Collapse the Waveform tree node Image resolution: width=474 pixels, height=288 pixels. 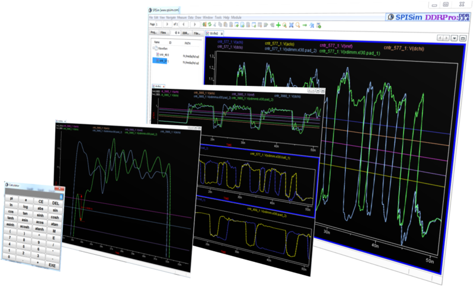click(152, 49)
